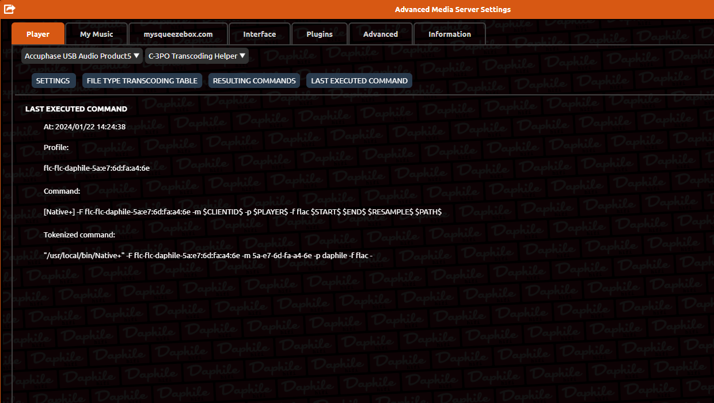
Task: Click the pop-out icon in top-left corner
Action: [x=10, y=9]
